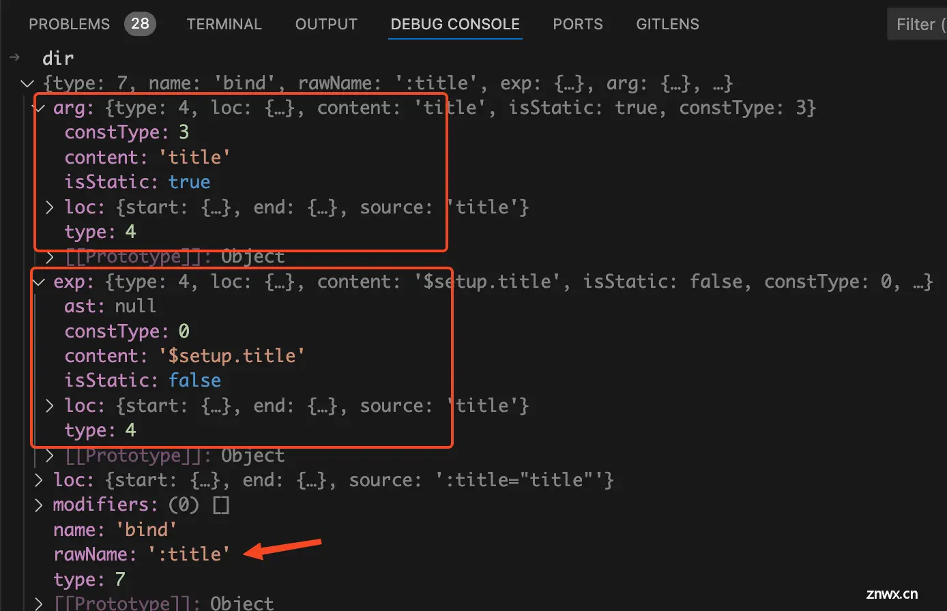Expand the Prototype entry under exp
The width and height of the screenshot is (947, 611).
50,456
